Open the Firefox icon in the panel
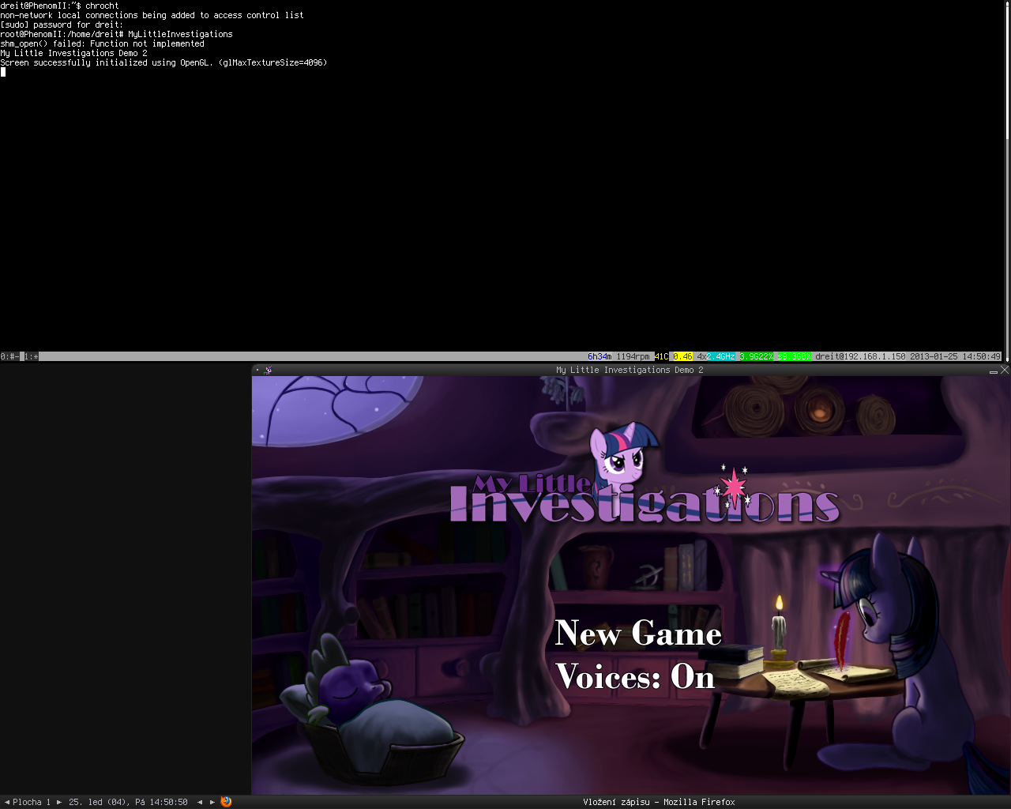Viewport: 1011px width, 809px height. pyautogui.click(x=226, y=802)
